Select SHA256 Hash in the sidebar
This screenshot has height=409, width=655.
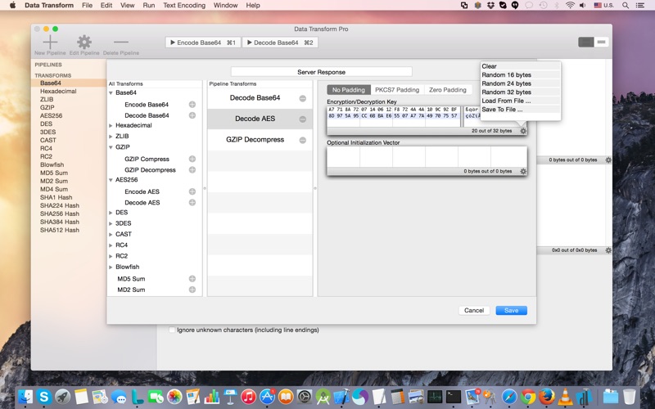(59, 213)
